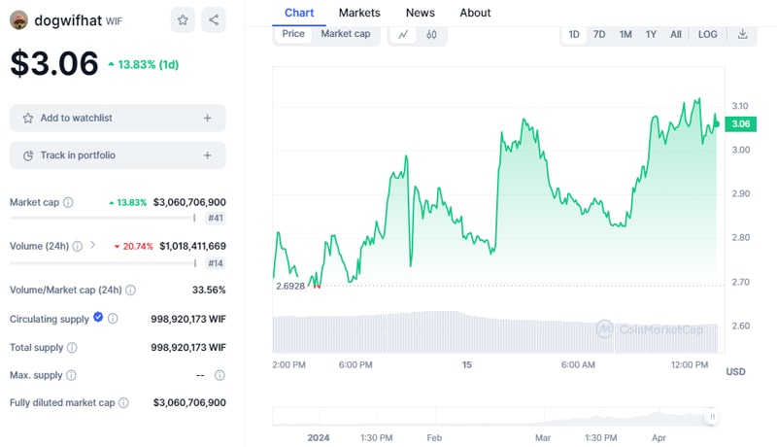The width and height of the screenshot is (777, 447).
Task: Click the dogwifhat coin logo
Action: (18, 20)
